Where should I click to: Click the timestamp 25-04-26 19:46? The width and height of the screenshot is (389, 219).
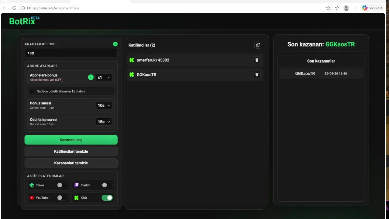(x=336, y=74)
